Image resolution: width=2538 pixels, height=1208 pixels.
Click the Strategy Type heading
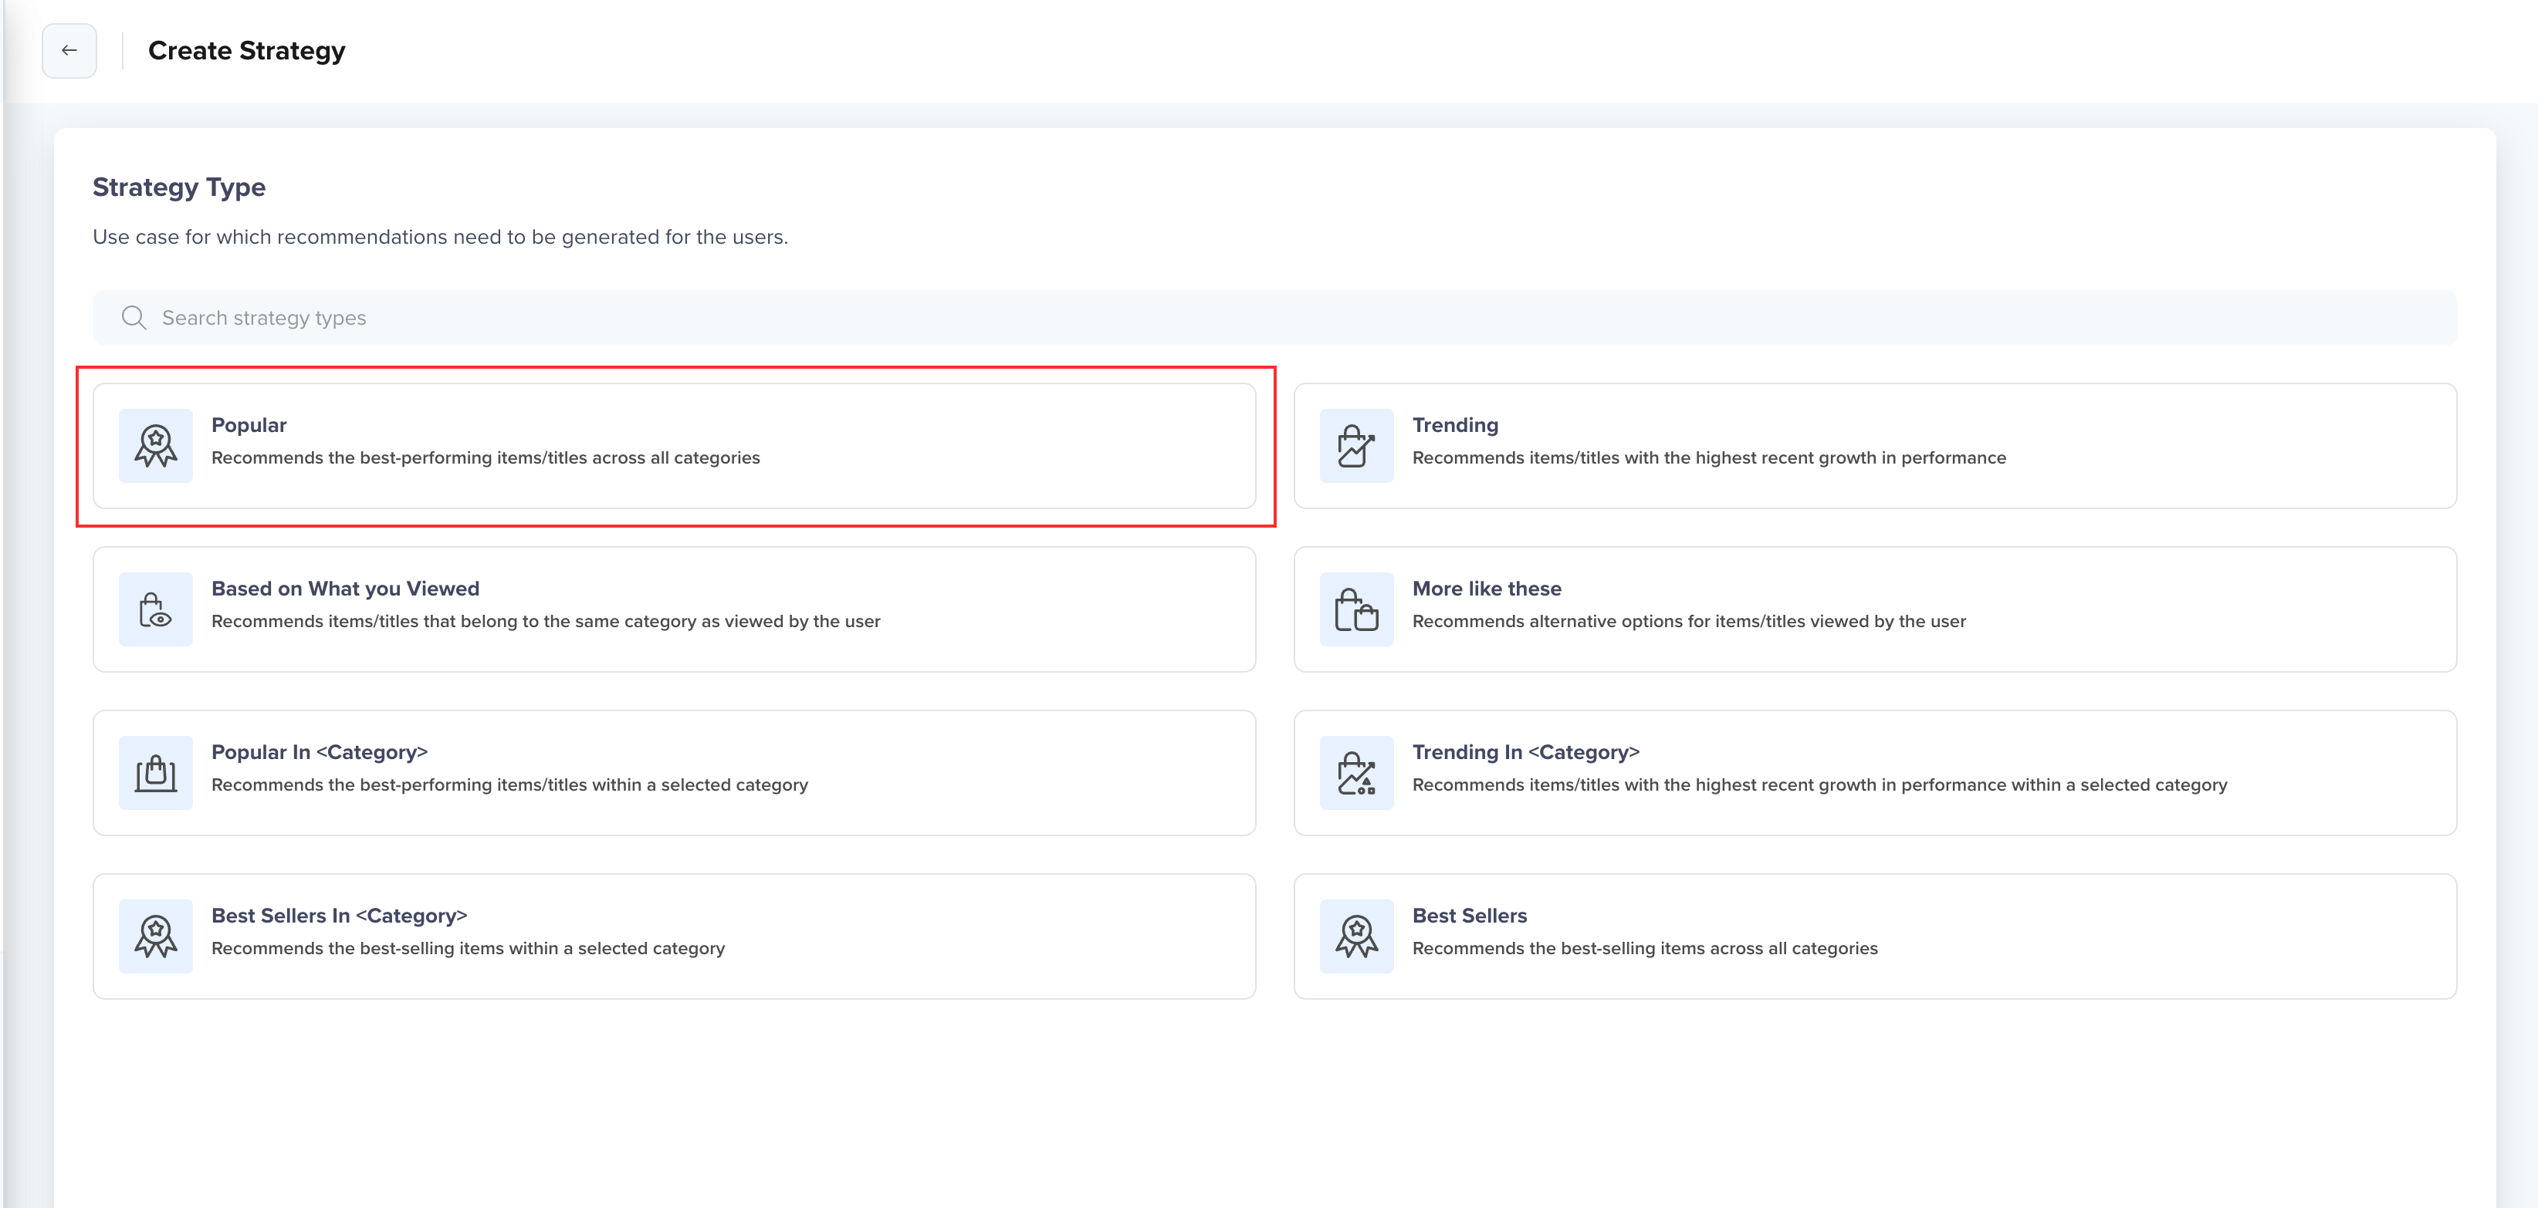pyautogui.click(x=179, y=187)
